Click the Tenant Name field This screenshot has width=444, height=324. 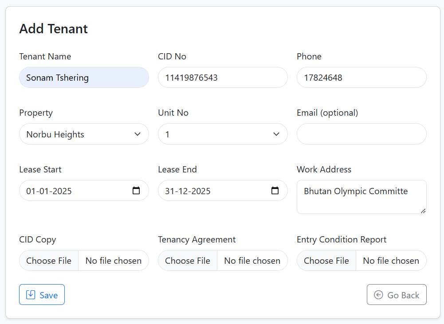click(84, 78)
